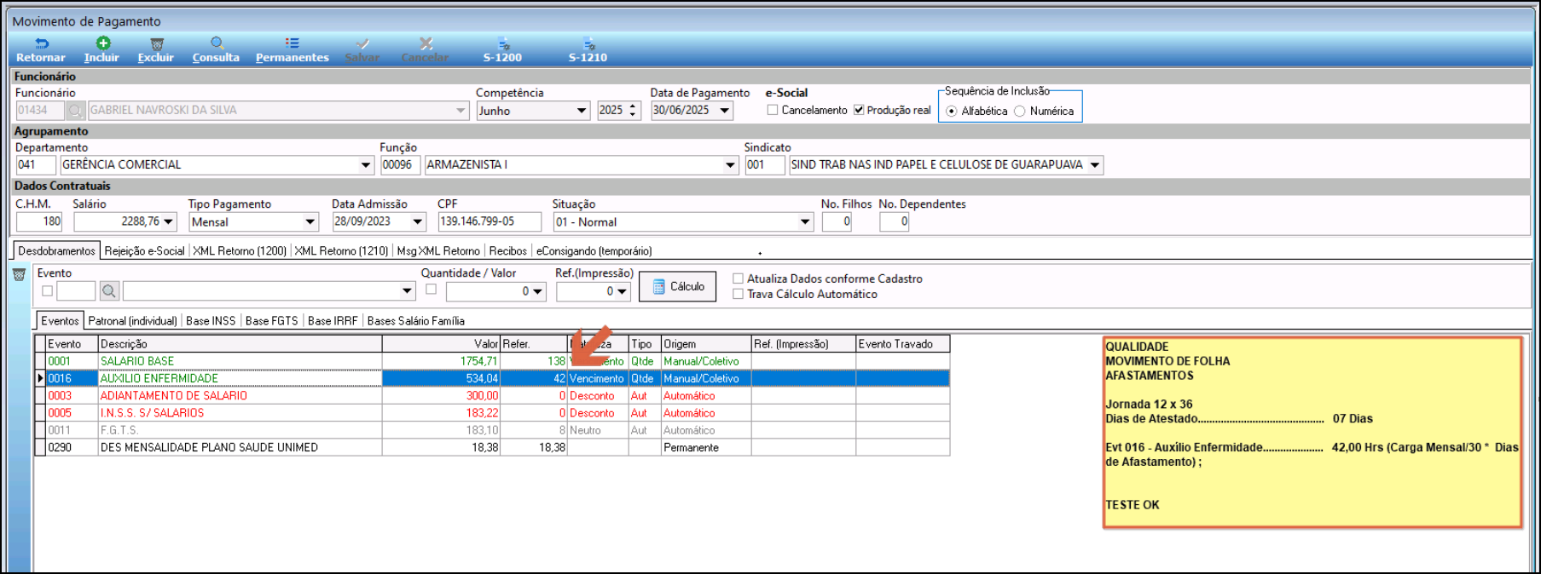Open the Competência month dropdown
This screenshot has width=1541, height=574.
pos(582,111)
